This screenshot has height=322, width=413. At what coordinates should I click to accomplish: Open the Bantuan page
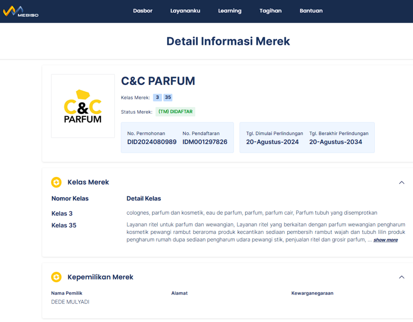tap(311, 11)
